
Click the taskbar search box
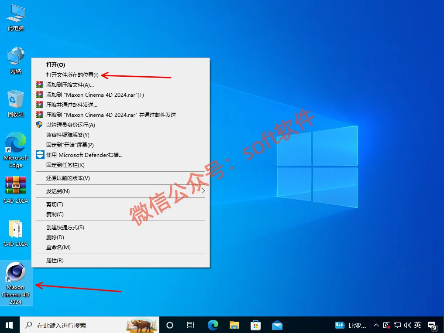coord(89,325)
